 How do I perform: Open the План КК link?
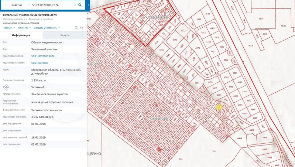(24, 28)
